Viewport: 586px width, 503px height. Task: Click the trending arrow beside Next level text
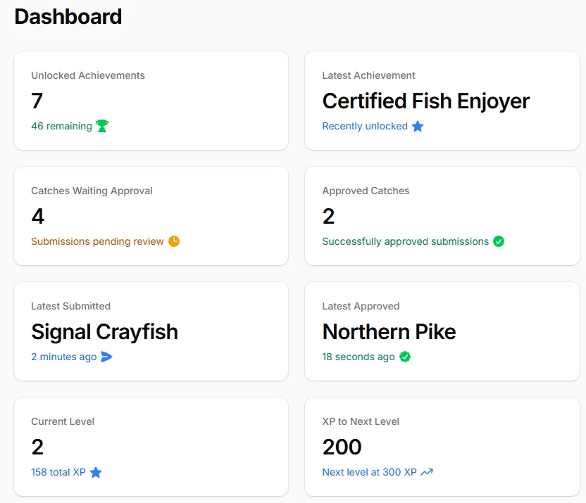pyautogui.click(x=427, y=472)
